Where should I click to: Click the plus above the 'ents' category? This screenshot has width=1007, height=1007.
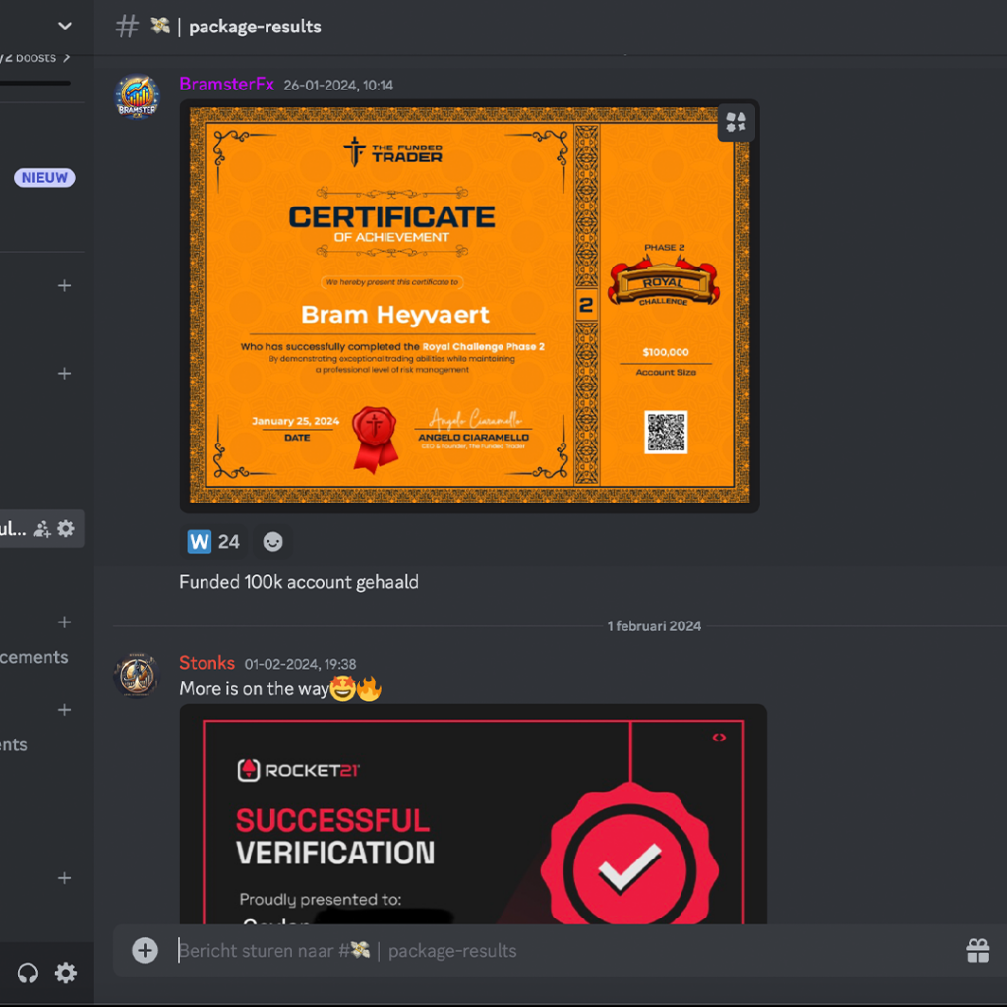pyautogui.click(x=64, y=710)
